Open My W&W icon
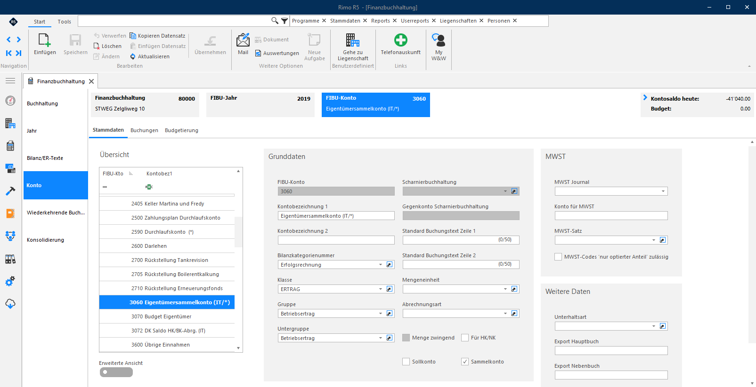Viewport: 756px width, 387px height. point(439,40)
